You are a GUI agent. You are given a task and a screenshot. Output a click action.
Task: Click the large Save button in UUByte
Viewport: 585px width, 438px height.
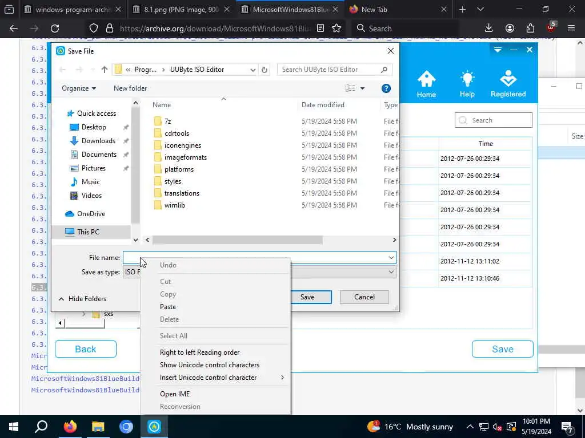click(503, 349)
